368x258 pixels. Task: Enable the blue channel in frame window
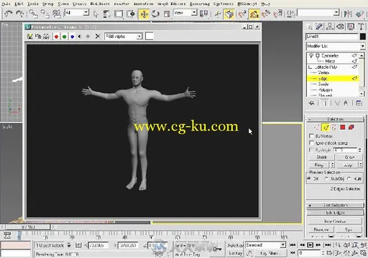coord(72,37)
